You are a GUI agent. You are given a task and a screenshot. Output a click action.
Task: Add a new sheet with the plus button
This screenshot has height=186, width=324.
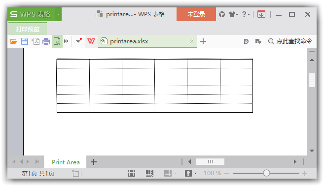(x=94, y=162)
